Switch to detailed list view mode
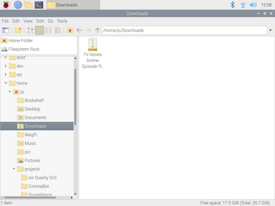The image size is (275, 206). [58, 30]
